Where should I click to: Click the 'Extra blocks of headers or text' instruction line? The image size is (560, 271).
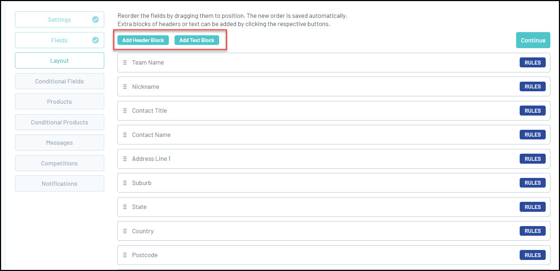224,24
